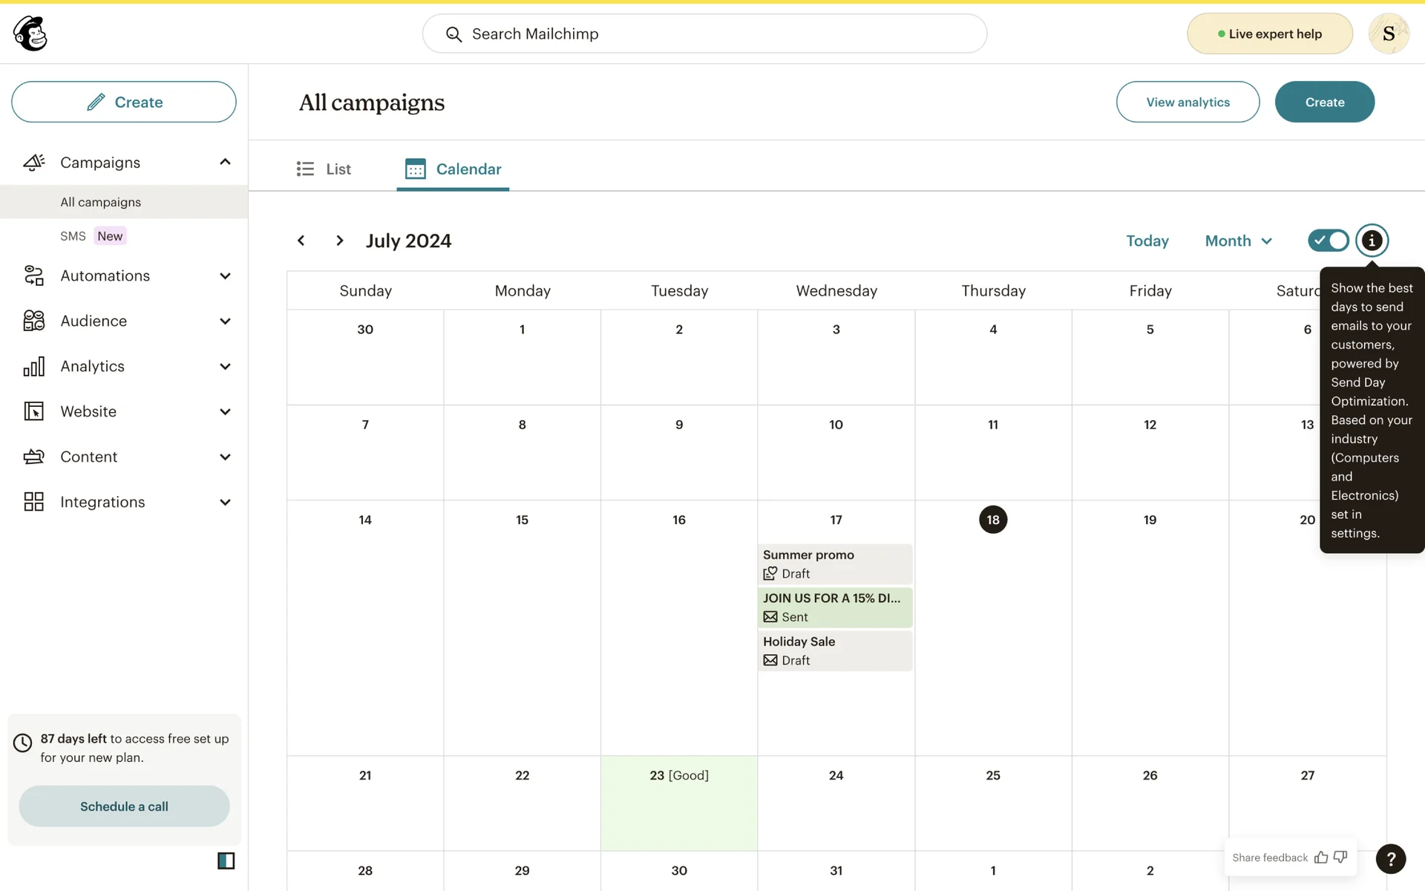1425x891 pixels.
Task: Click the thumbs up feedback icon
Action: coord(1321,858)
